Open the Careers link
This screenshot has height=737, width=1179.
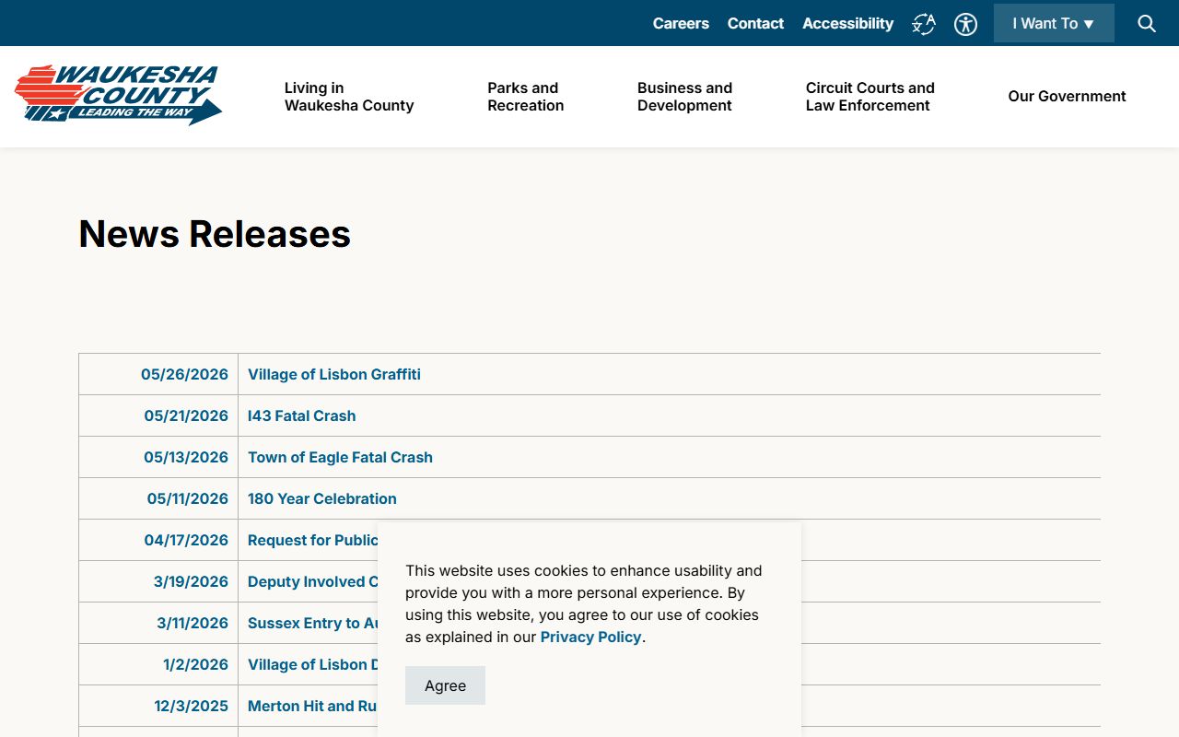(681, 23)
